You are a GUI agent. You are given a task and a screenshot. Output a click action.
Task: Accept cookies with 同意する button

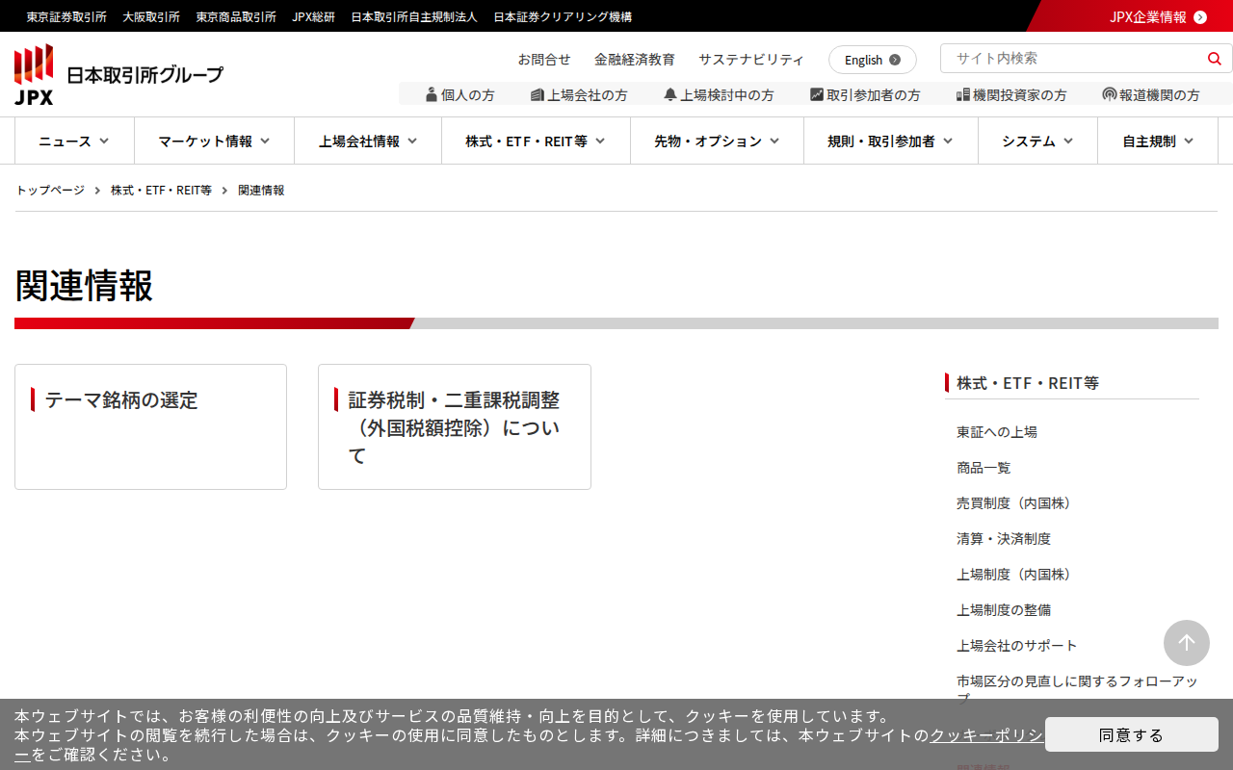1132,734
